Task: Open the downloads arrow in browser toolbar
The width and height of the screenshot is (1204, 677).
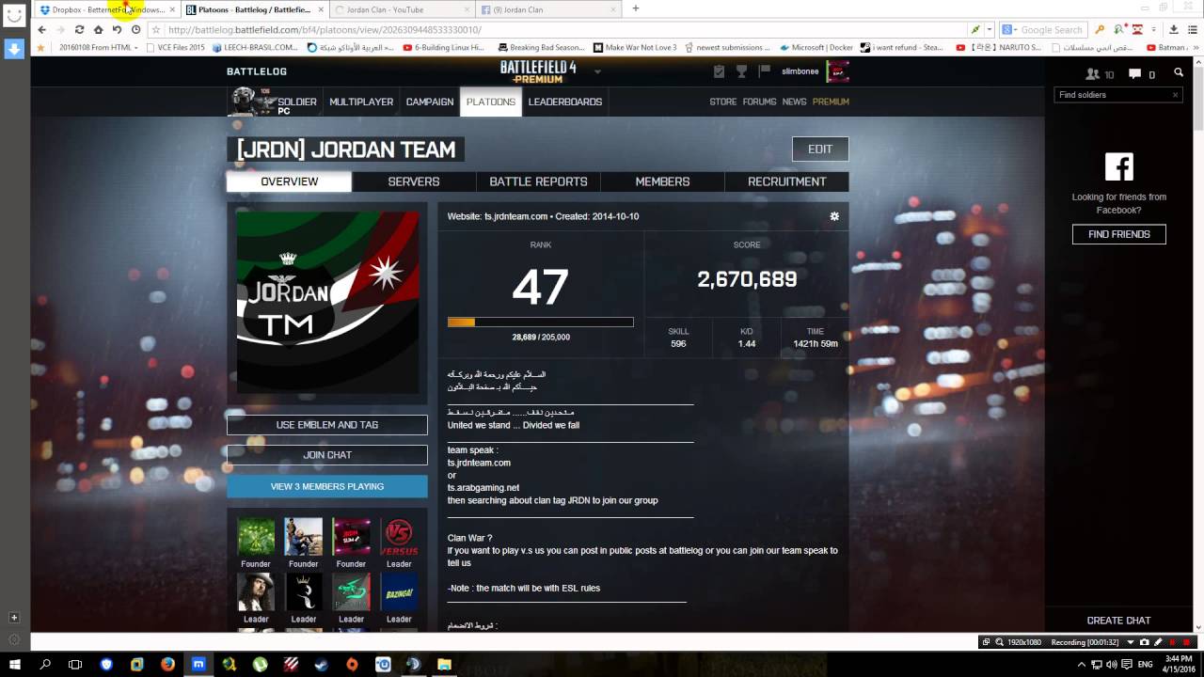Action: coord(1174,30)
